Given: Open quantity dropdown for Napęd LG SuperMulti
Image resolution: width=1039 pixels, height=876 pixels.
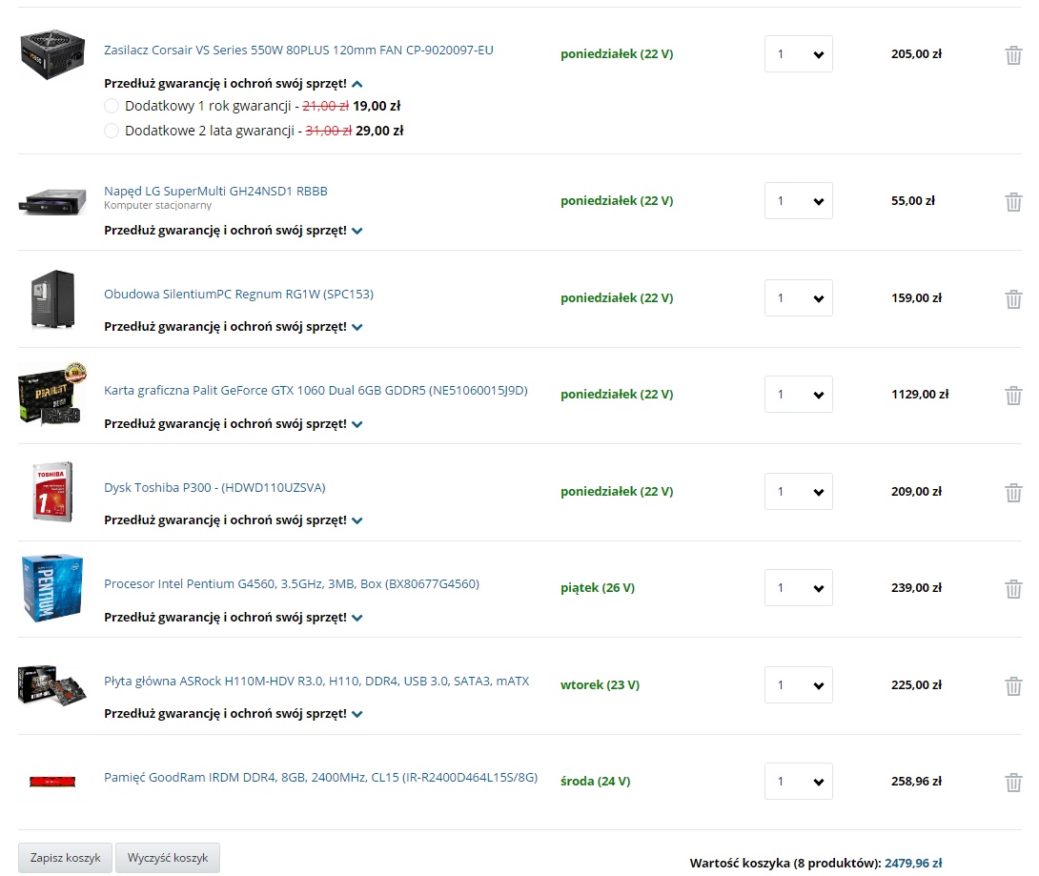Looking at the screenshot, I should (x=799, y=201).
